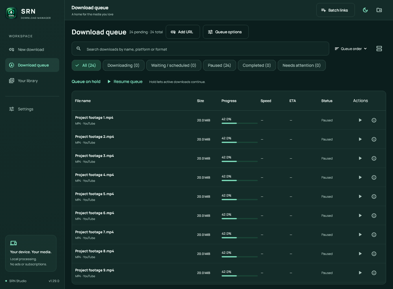Click the SRN app logo
Image resolution: width=393 pixels, height=289 pixels.
[x=11, y=13]
